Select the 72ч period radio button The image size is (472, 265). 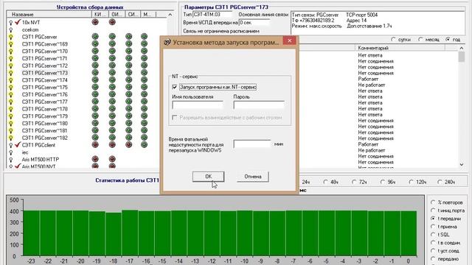pyautogui.click(x=354, y=182)
